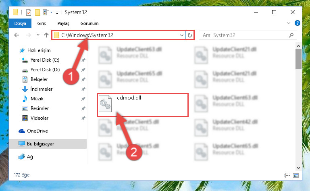Viewport: 310px width, 191px height.
Task: Switch to details view layout icon
Action: click(x=287, y=175)
